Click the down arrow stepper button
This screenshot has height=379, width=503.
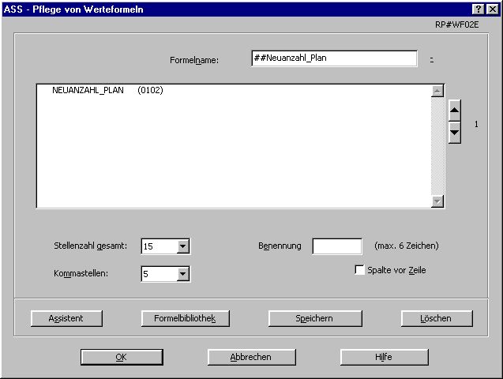click(x=454, y=132)
